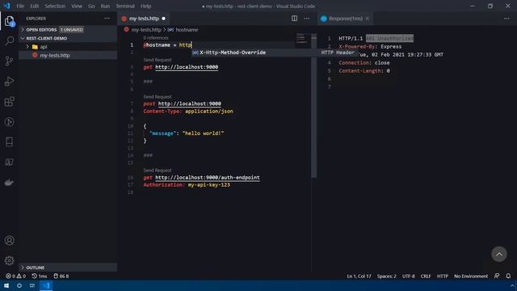The width and height of the screenshot is (517, 291).
Task: Switch to the my-tests.http editor tab
Action: pyautogui.click(x=144, y=19)
